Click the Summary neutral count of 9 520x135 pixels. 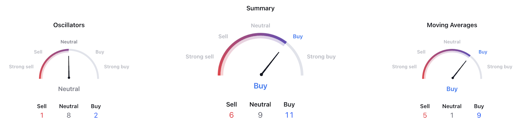(x=260, y=115)
